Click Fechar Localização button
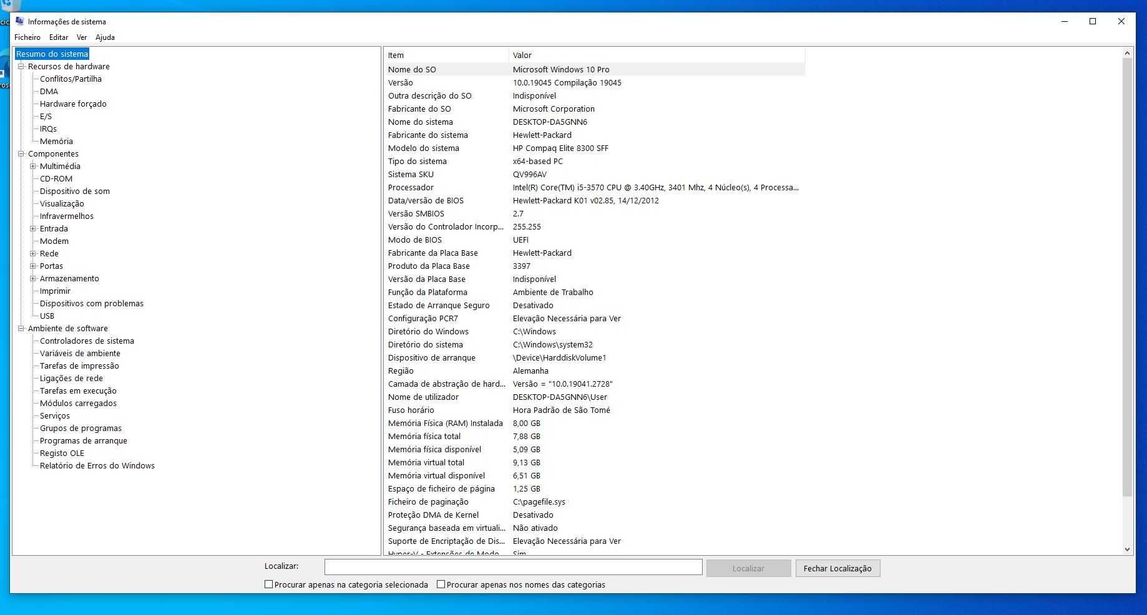The height and width of the screenshot is (615, 1147). [837, 568]
